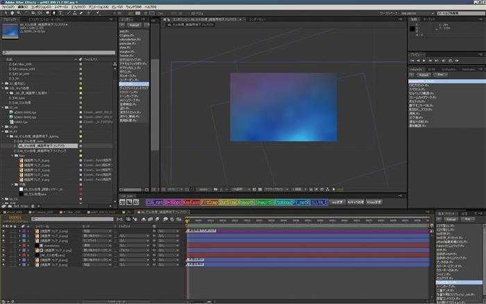Click the first kanji script icon

[x=122, y=203]
